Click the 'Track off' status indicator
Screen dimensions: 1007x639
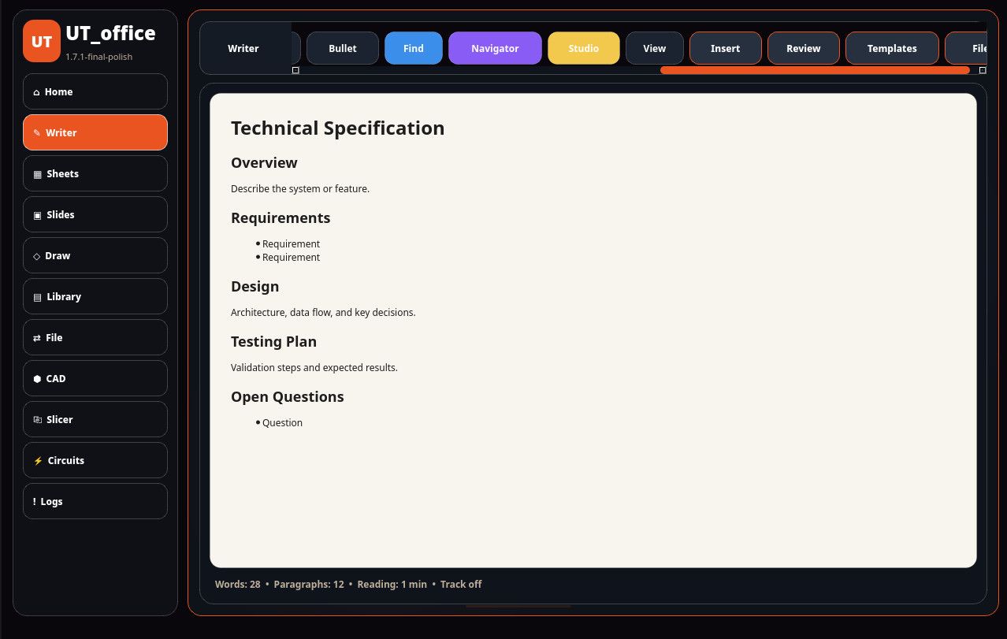click(x=461, y=585)
